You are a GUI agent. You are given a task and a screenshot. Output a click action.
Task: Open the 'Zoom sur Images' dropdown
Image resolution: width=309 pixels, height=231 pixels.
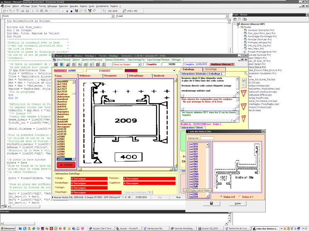click(x=139, y=64)
